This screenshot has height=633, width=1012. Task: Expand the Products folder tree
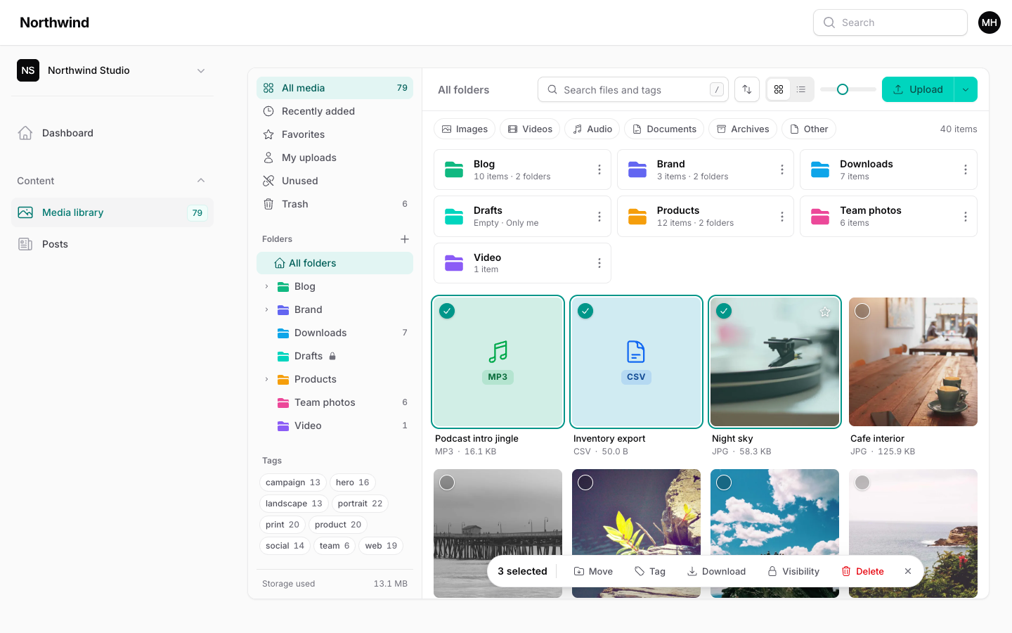[x=266, y=379]
